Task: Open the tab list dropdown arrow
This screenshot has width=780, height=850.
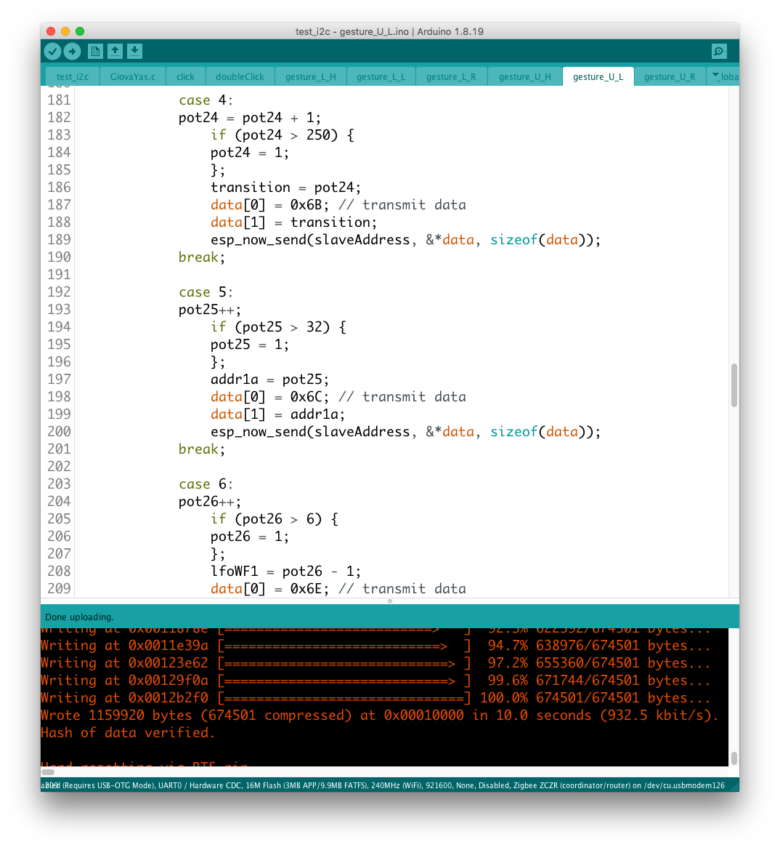Action: point(715,76)
